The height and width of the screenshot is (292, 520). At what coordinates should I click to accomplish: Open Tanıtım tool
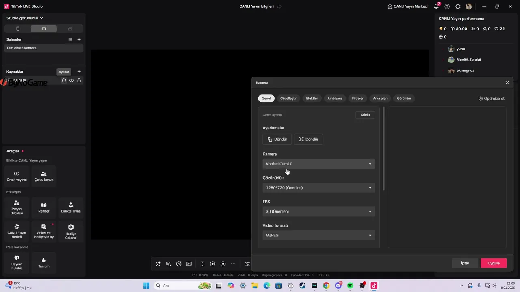[x=44, y=262]
